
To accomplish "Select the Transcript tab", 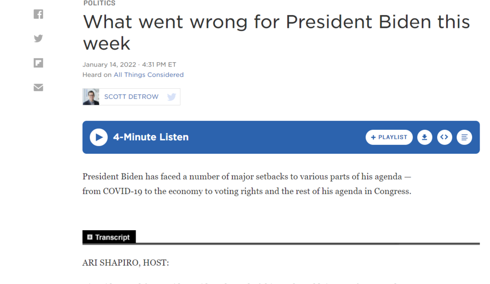I will (x=109, y=237).
